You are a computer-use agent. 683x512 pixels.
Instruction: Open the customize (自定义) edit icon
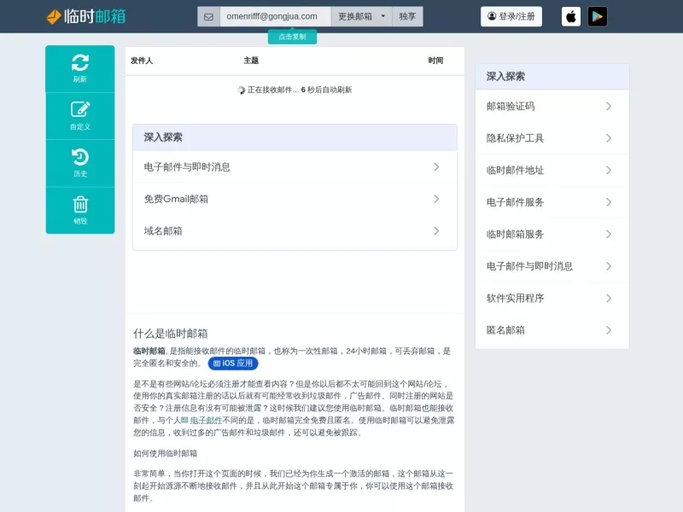(x=80, y=109)
